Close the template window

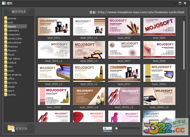coord(185,3)
